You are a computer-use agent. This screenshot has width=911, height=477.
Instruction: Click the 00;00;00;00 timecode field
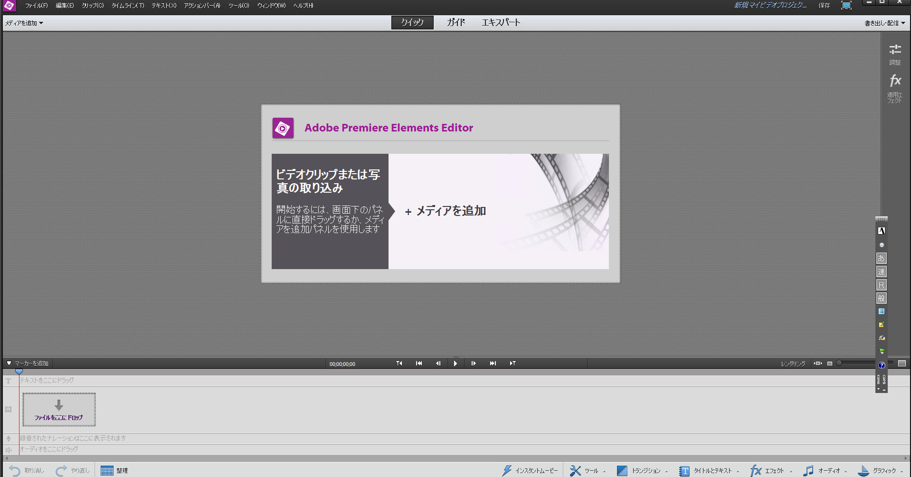[x=342, y=364]
